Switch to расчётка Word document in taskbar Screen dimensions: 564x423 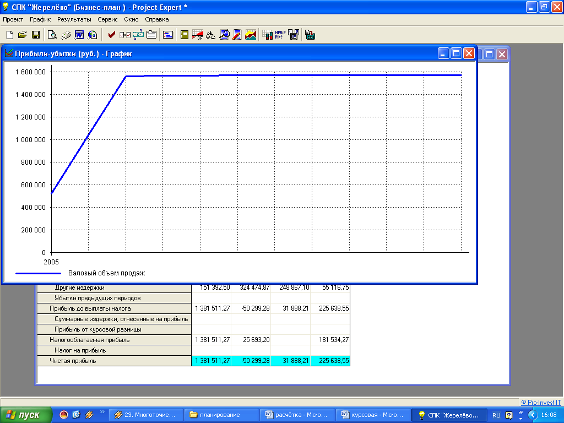click(x=296, y=415)
